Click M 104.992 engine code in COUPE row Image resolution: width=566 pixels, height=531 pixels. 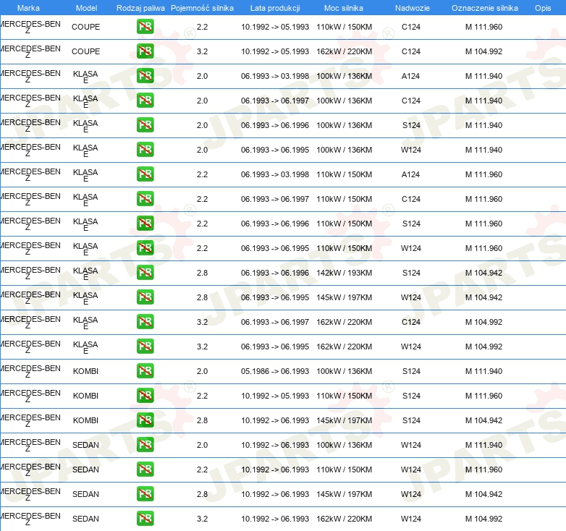pyautogui.click(x=483, y=51)
